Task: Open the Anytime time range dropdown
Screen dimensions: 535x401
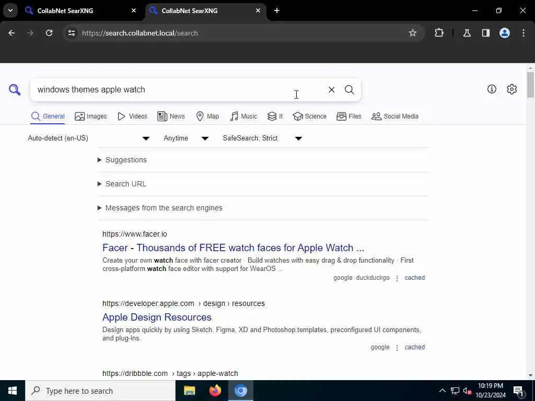Action: [186, 138]
